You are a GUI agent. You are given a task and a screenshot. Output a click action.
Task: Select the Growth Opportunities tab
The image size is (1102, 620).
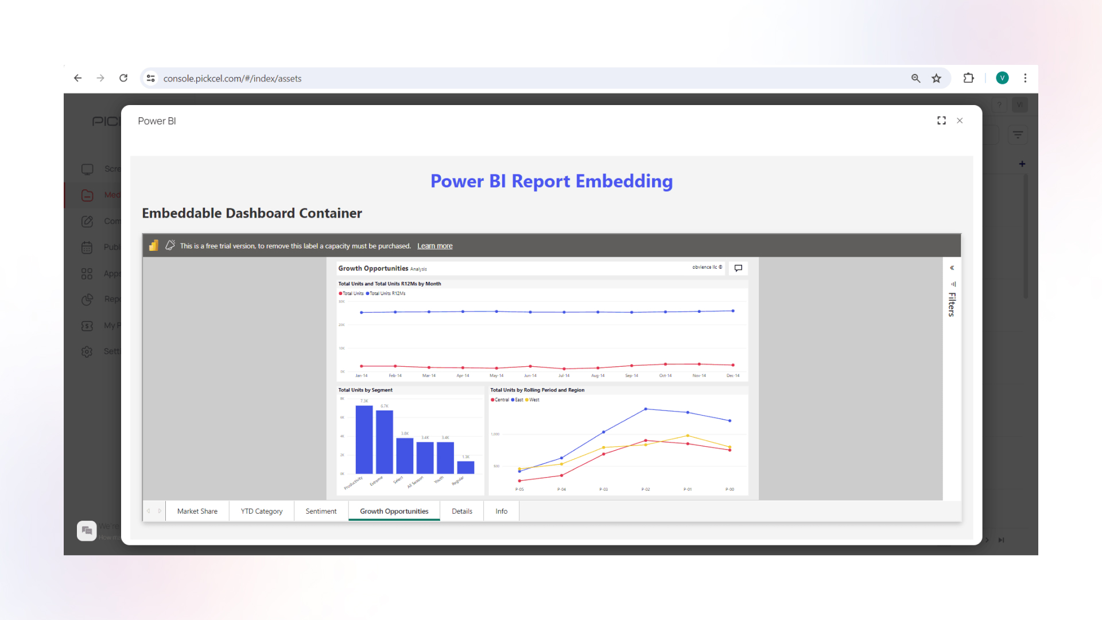(394, 511)
